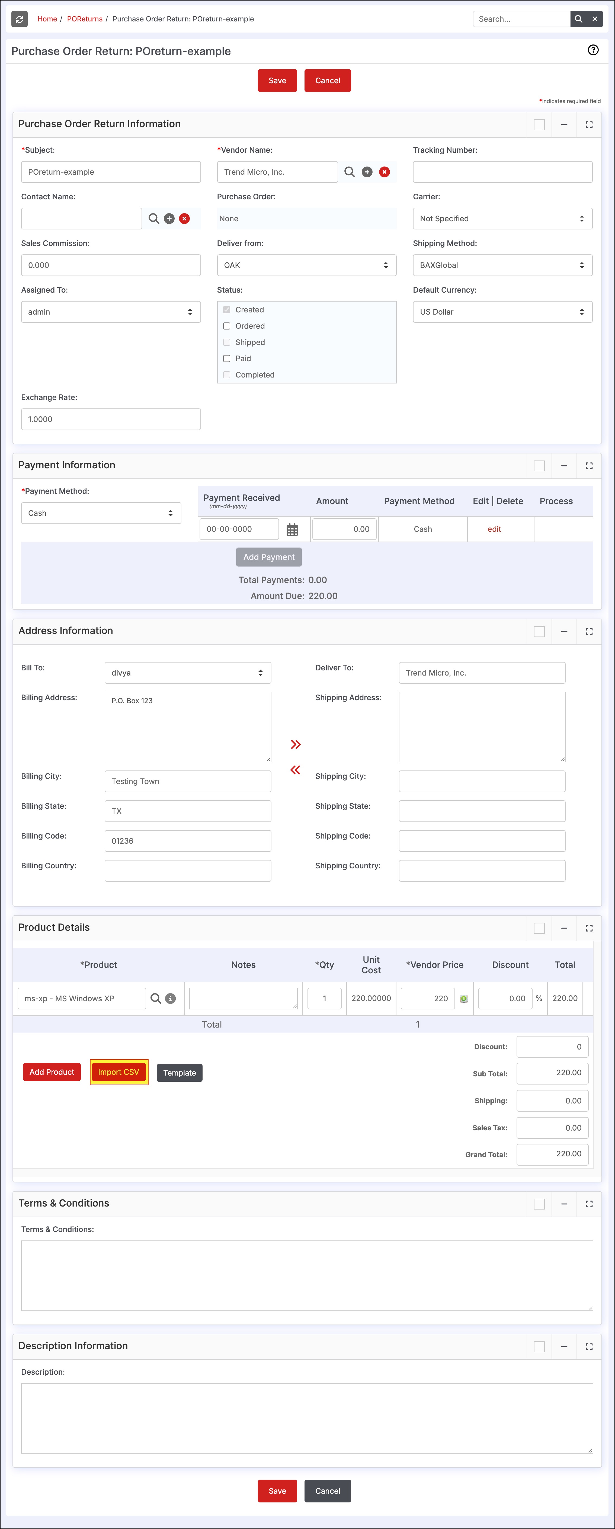The image size is (615, 1529).
Task: Open the Carrier dropdown showing Not Specified
Action: 502,218
